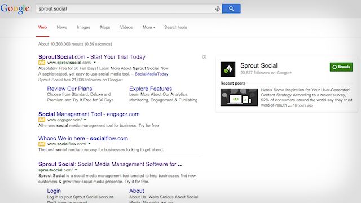The width and height of the screenshot is (361, 203).
Task: Open the Review Our Plans sitelink
Action: (69, 89)
